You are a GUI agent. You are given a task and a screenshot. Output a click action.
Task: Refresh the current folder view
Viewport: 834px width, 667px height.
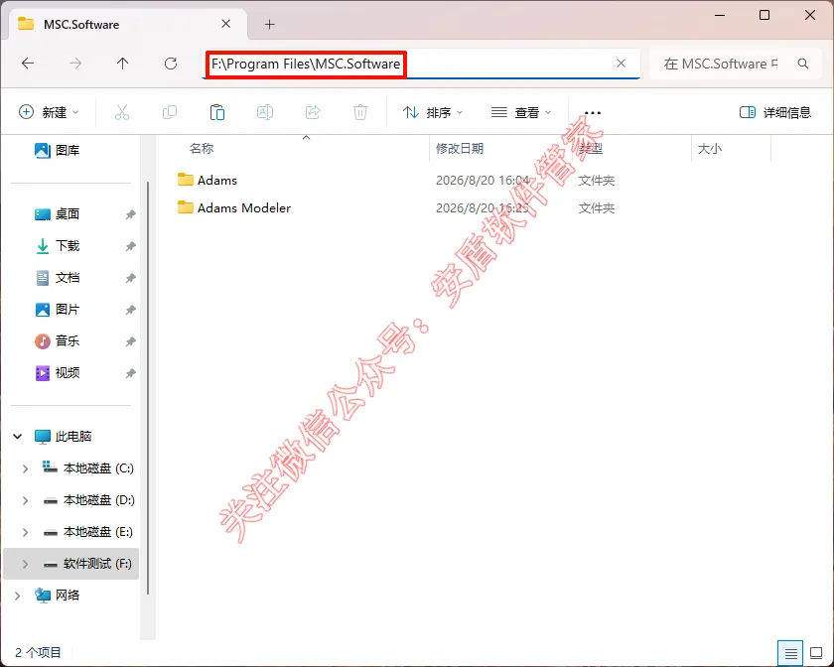coord(171,64)
